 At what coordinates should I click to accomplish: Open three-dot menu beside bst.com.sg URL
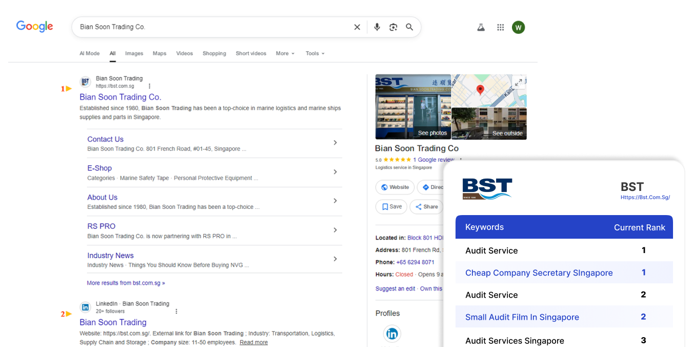[x=149, y=86]
